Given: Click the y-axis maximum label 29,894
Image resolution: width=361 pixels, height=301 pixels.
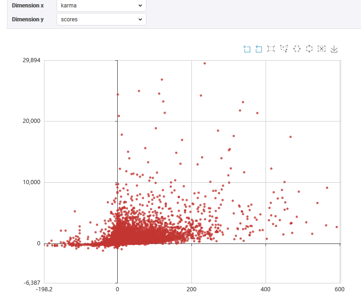Looking at the screenshot, I should click(32, 60).
